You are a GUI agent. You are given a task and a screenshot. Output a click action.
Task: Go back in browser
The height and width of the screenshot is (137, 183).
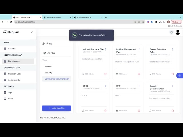[x=3, y=22]
